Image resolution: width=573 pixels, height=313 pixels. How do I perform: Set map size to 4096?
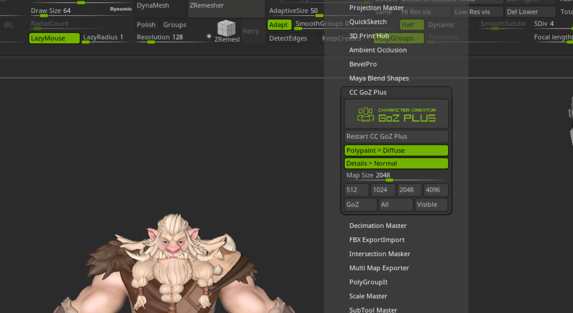click(436, 190)
